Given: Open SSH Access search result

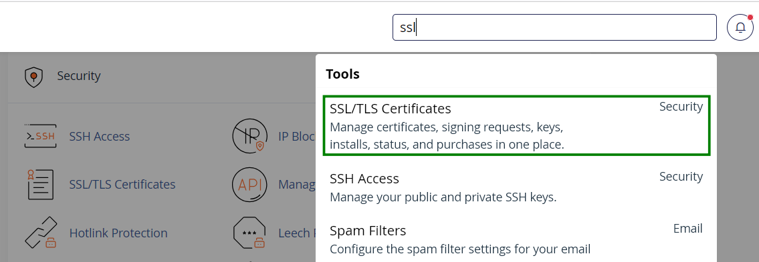Looking at the screenshot, I should [516, 188].
